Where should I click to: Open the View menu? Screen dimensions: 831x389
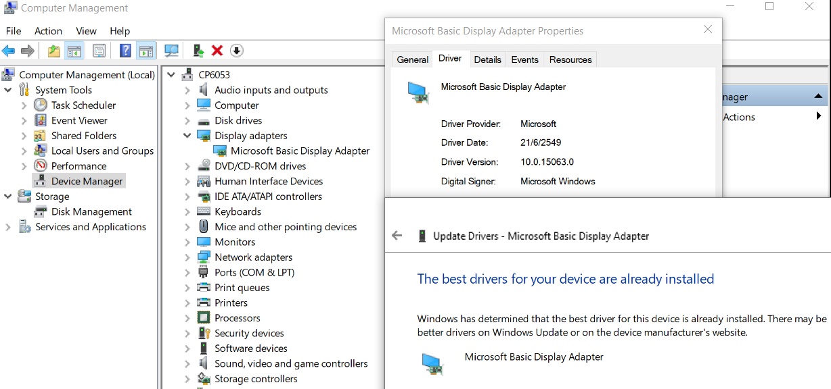(86, 31)
